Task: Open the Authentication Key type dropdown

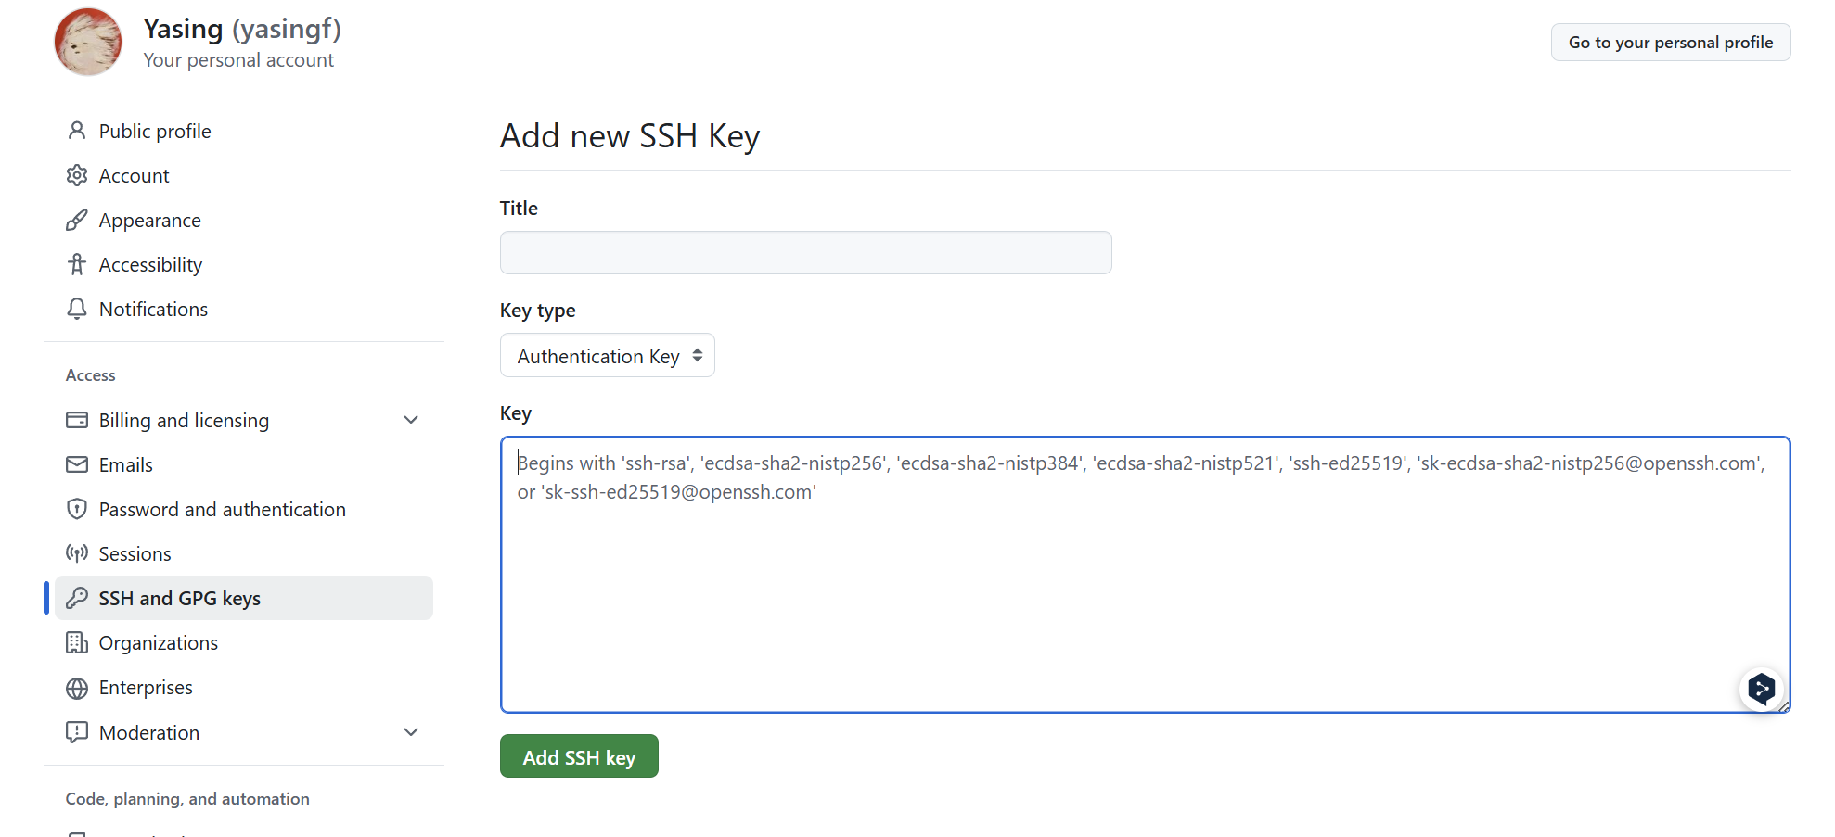Action: [608, 356]
